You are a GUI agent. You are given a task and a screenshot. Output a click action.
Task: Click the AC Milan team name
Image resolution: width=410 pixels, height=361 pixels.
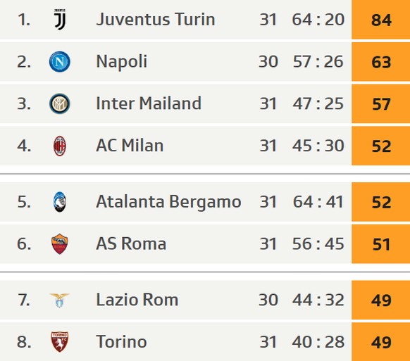[130, 146]
